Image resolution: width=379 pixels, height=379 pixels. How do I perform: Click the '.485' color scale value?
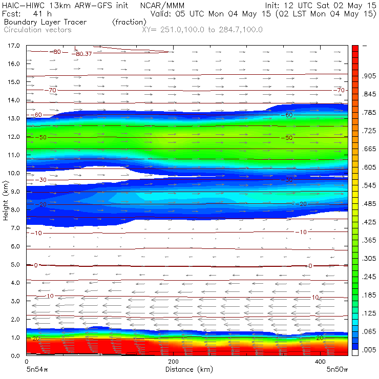coord(369,203)
